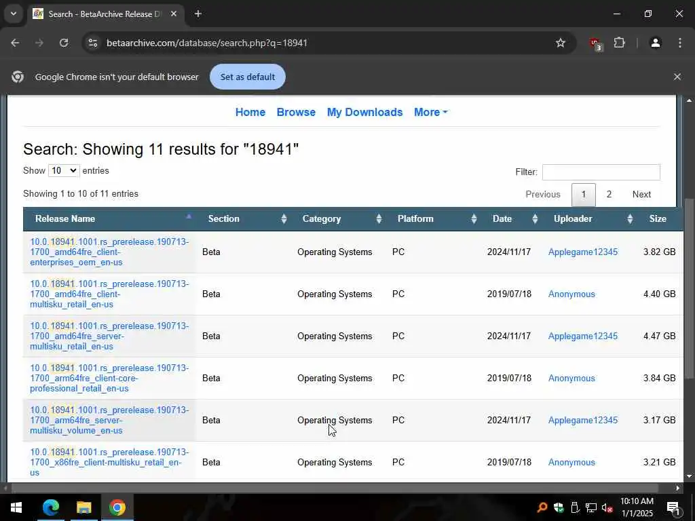Screen dimensions: 695x521
Task: Click the Set as default button
Action: pos(247,77)
